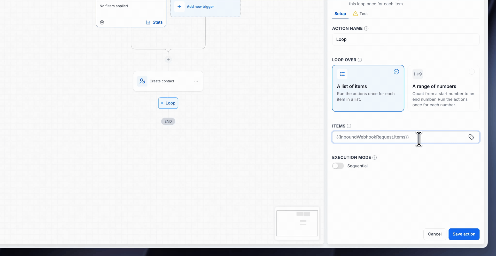Screen dimensions: 496x256
Task: Open trigger Stats
Action: [x=154, y=22]
